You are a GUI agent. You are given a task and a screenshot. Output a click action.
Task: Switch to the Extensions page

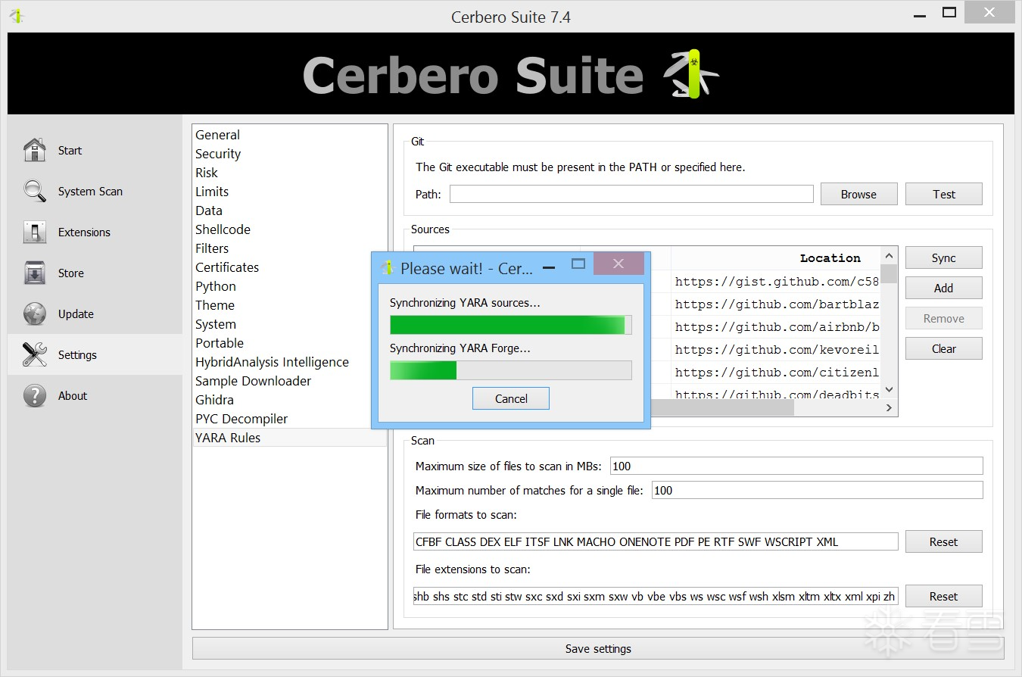95,232
